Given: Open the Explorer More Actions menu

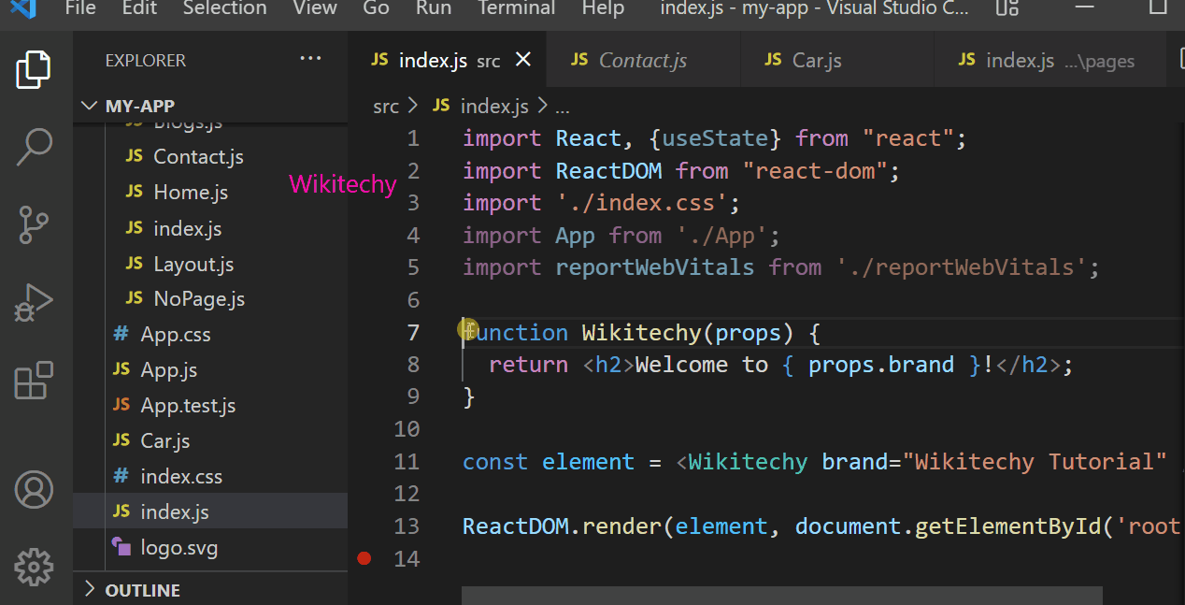Looking at the screenshot, I should pos(310,58).
